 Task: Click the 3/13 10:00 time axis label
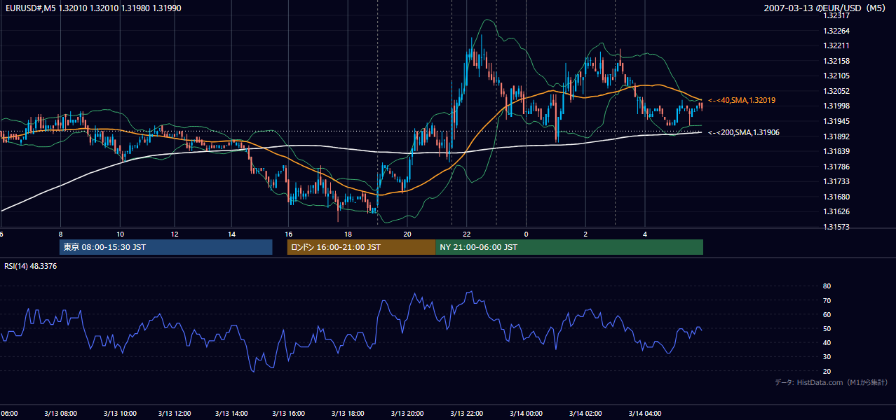coord(120,414)
